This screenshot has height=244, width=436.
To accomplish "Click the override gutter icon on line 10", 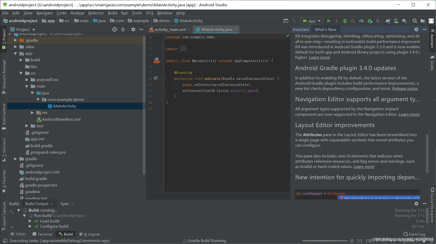I will [156, 78].
